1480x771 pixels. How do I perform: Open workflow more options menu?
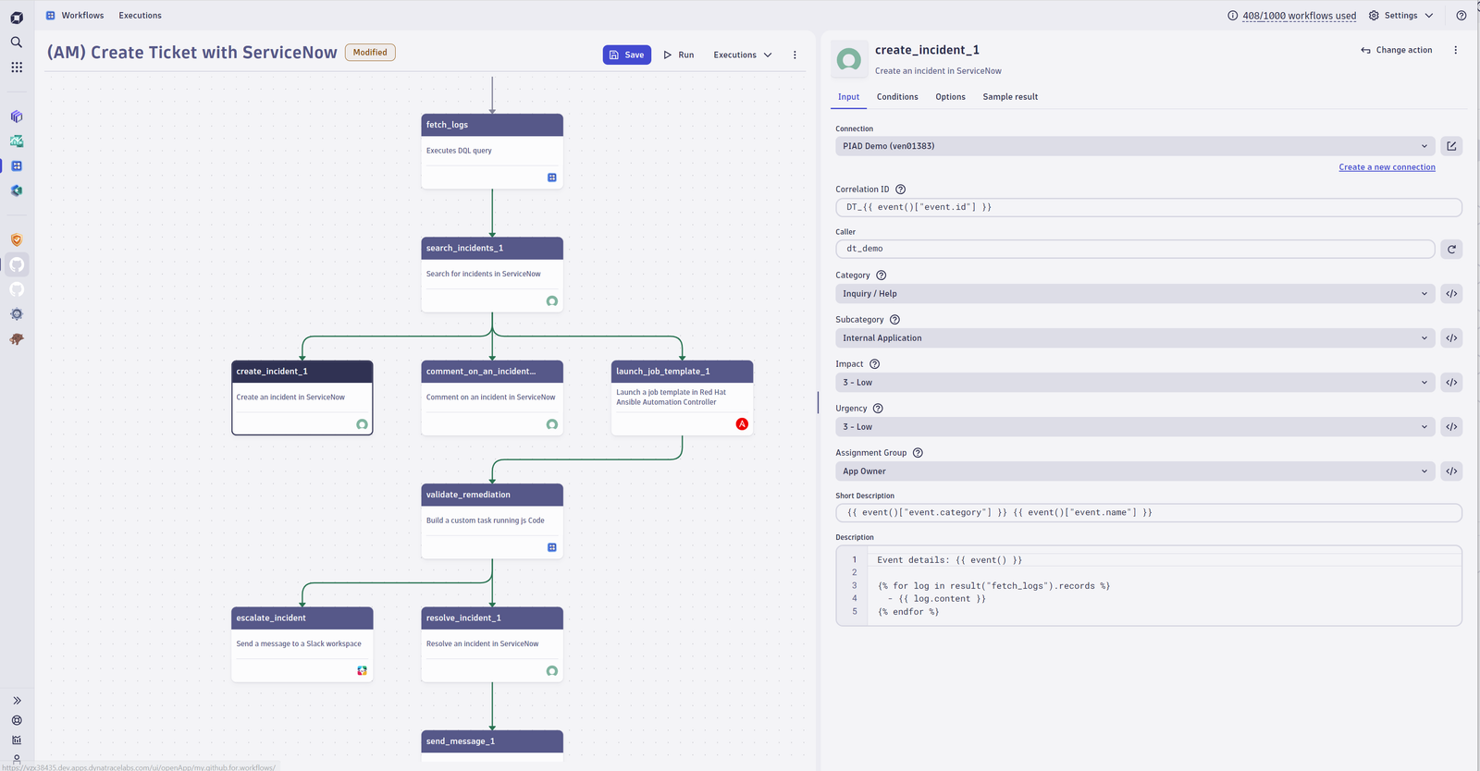[x=795, y=55]
